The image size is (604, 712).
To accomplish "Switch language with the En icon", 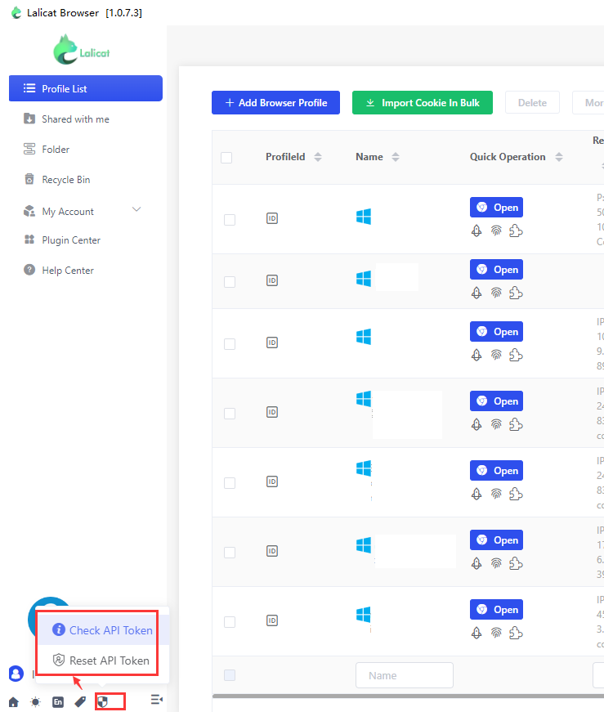I will pyautogui.click(x=58, y=702).
